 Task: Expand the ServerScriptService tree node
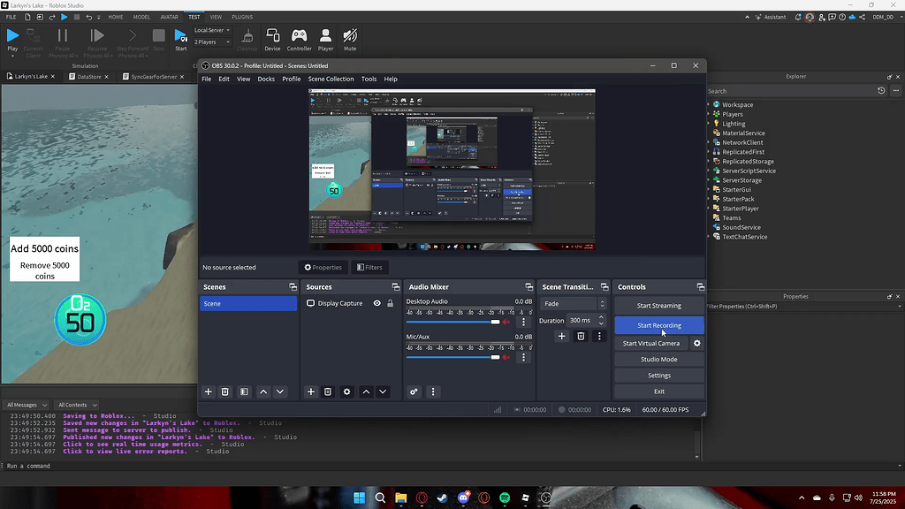pos(710,171)
